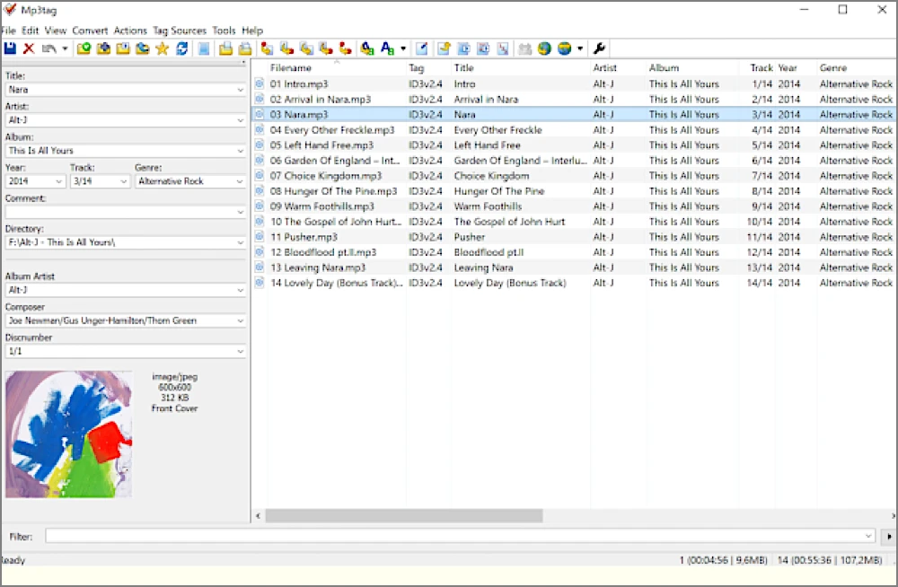Click the blue Refresh arrows icon
898x587 pixels.
click(x=182, y=48)
